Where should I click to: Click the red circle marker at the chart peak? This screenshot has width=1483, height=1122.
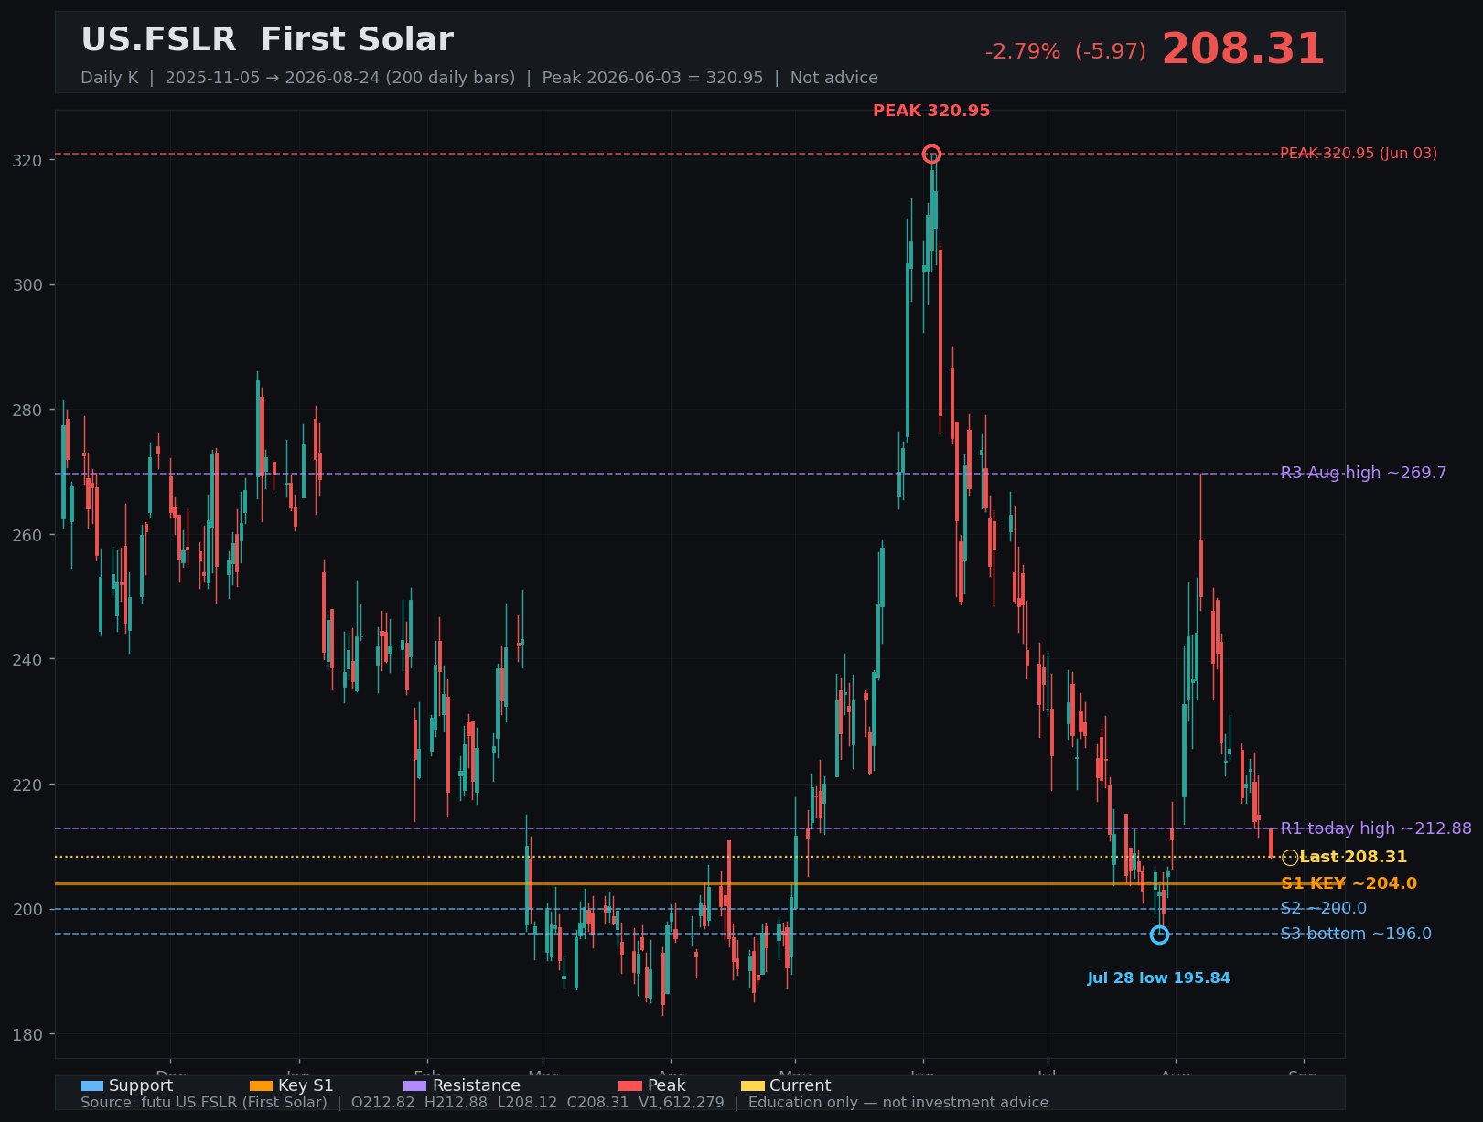click(x=931, y=154)
